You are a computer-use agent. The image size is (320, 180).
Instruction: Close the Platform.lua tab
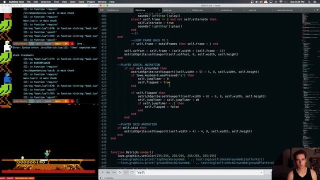click(x=216, y=10)
